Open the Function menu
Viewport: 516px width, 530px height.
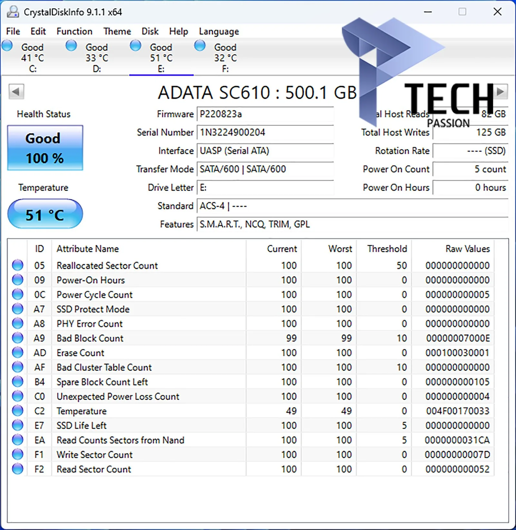74,31
